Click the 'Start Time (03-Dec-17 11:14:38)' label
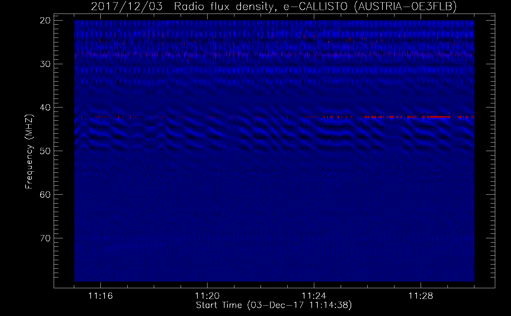Screen dimensions: 511x316 coord(274,305)
